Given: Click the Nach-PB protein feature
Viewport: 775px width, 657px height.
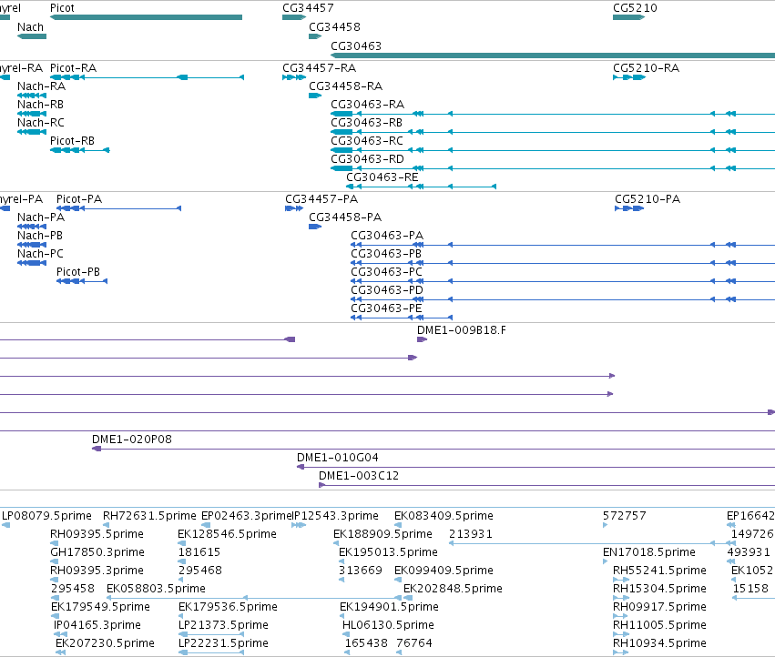Looking at the screenshot, I should (32, 245).
